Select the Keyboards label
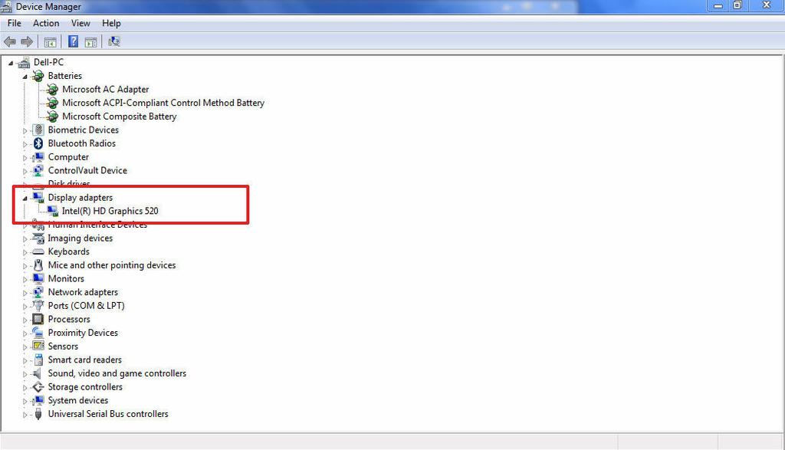Viewport: 785px width, 450px height. [x=68, y=251]
